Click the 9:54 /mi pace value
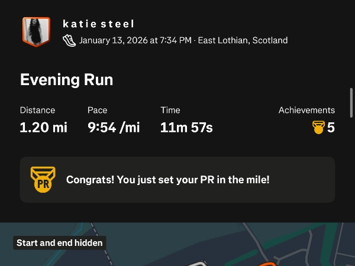Screen dimensions: 355x266 pos(114,127)
